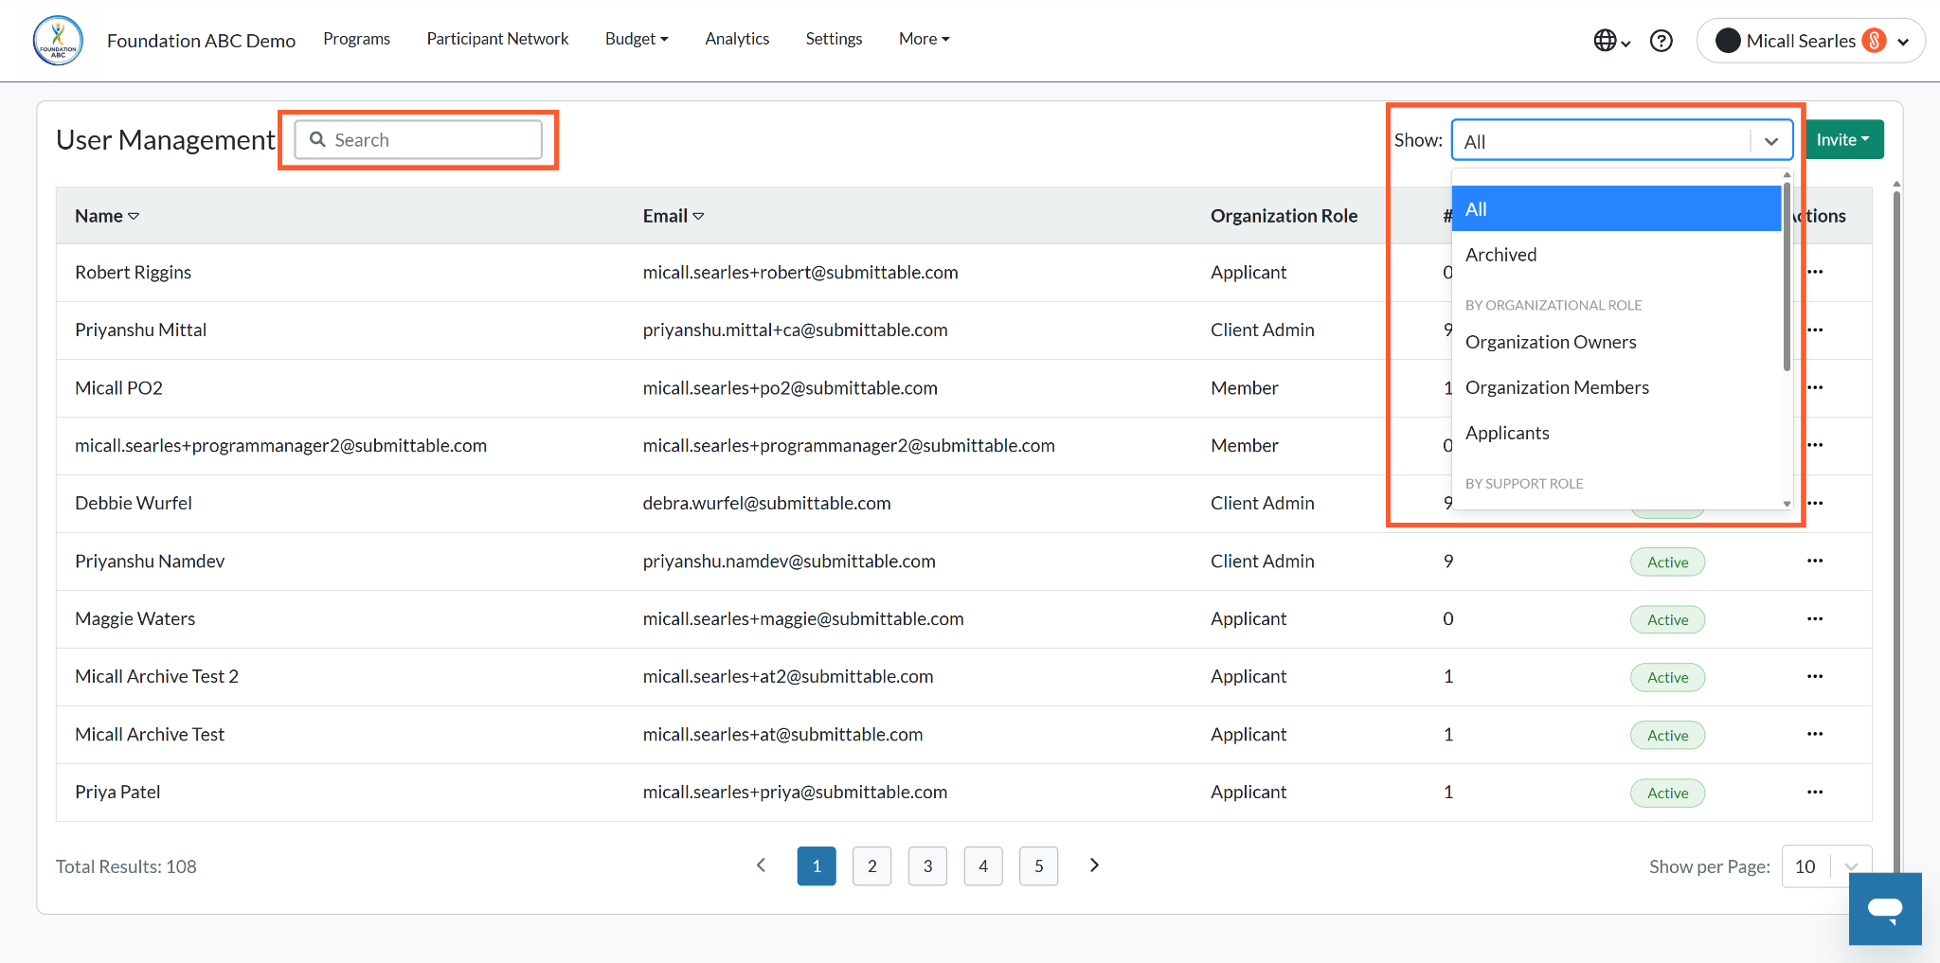Open the Invite dropdown button
The image size is (1940, 963).
click(x=1843, y=139)
